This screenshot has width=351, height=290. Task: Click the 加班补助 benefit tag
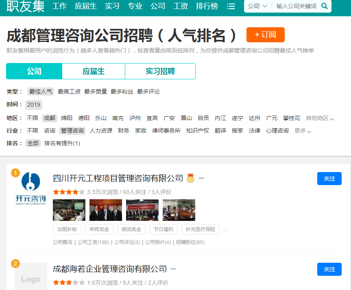coord(67,229)
